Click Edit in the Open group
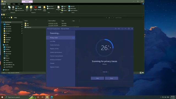 coord(64,9)
